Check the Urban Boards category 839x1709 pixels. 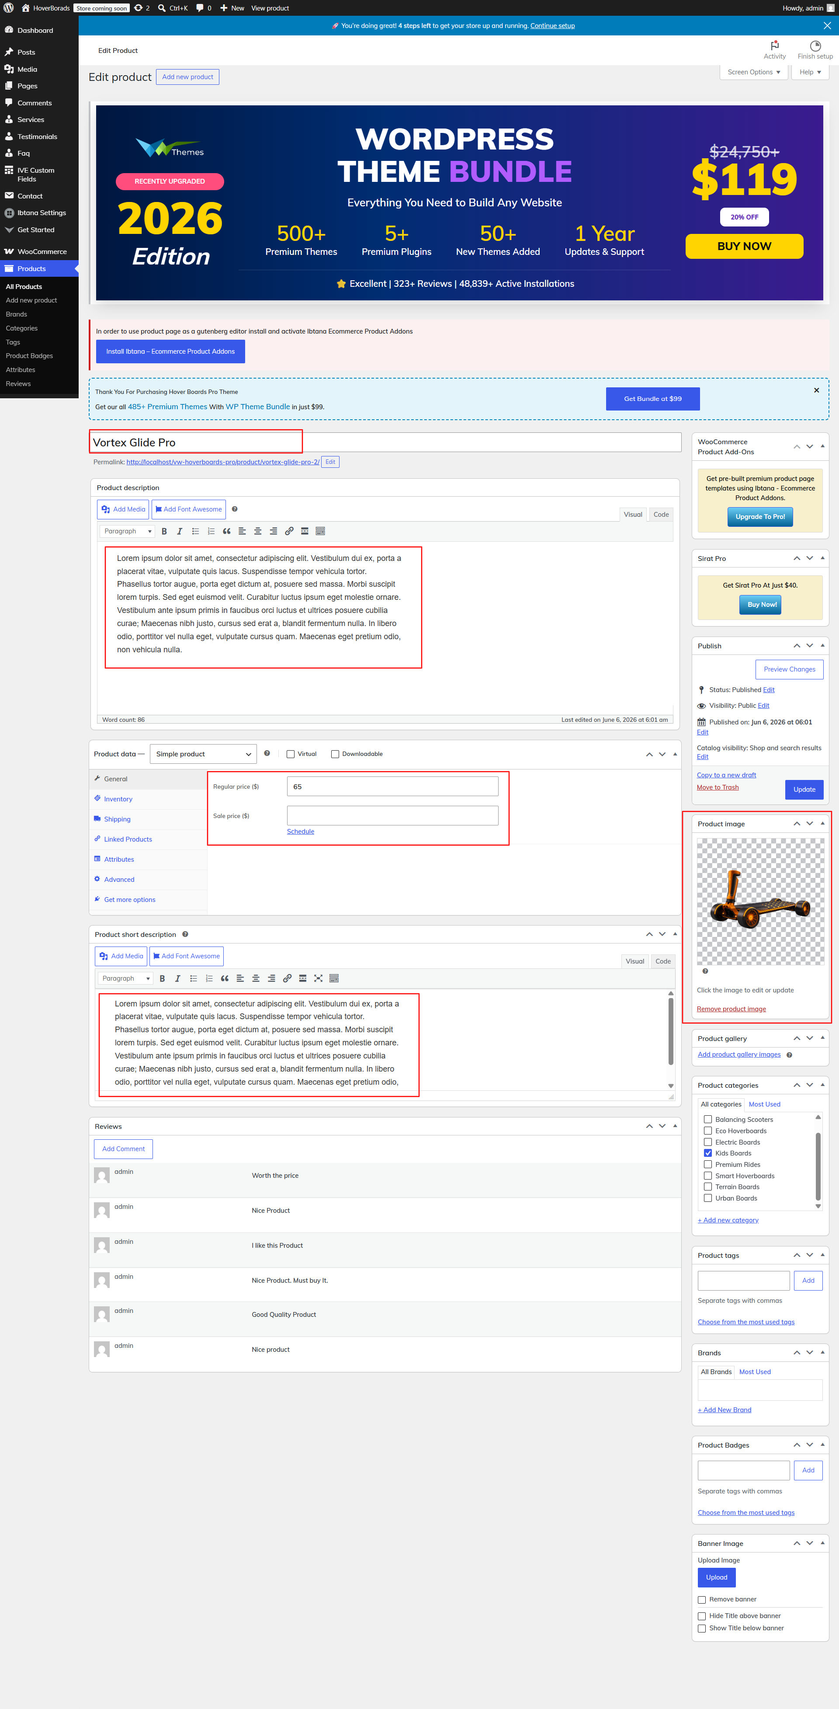(x=707, y=1198)
